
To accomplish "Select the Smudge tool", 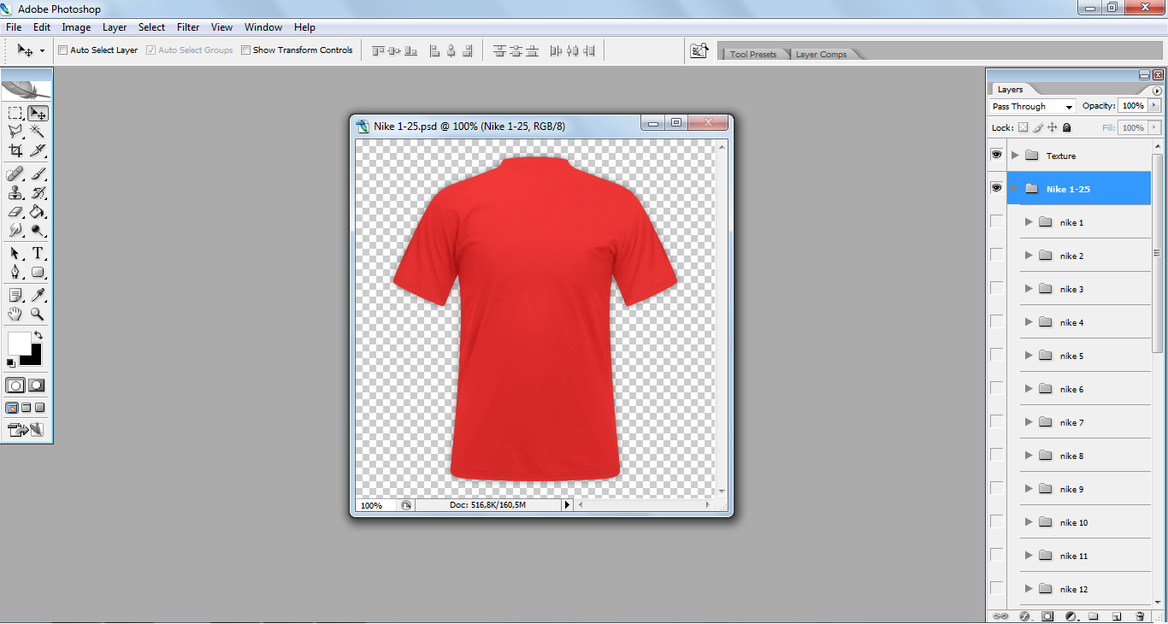I will [15, 230].
